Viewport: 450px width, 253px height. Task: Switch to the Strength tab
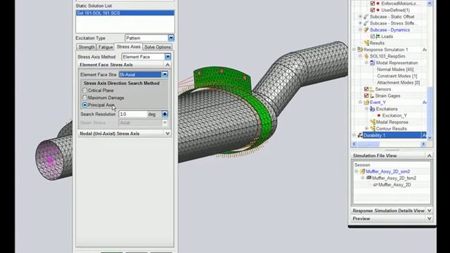point(86,47)
